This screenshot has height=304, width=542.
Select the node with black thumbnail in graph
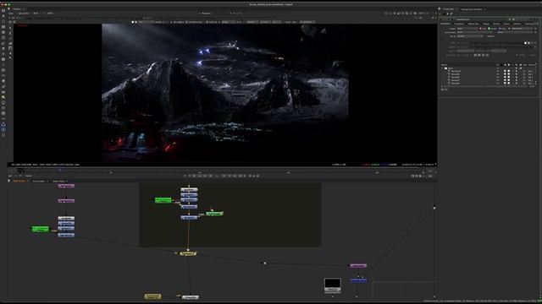[x=333, y=285]
